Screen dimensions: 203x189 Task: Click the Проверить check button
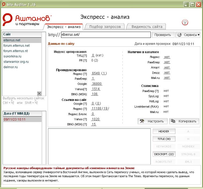click(x=163, y=35)
